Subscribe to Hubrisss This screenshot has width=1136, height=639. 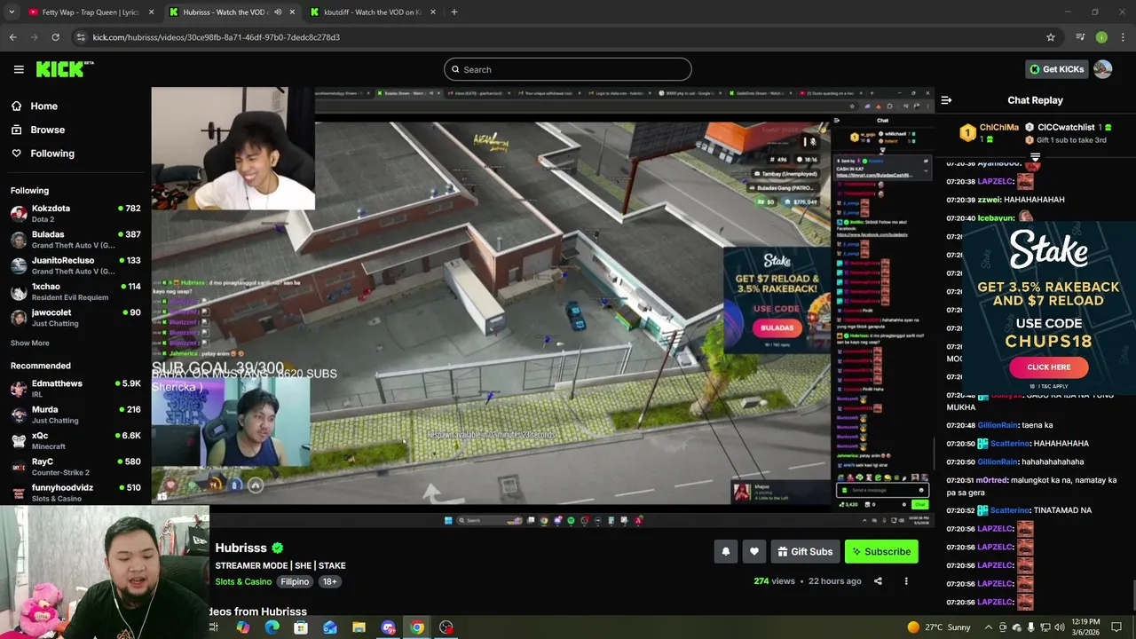(x=881, y=552)
